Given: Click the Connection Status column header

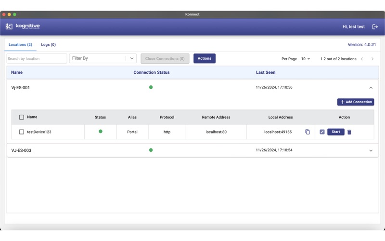Looking at the screenshot, I should 152,72.
